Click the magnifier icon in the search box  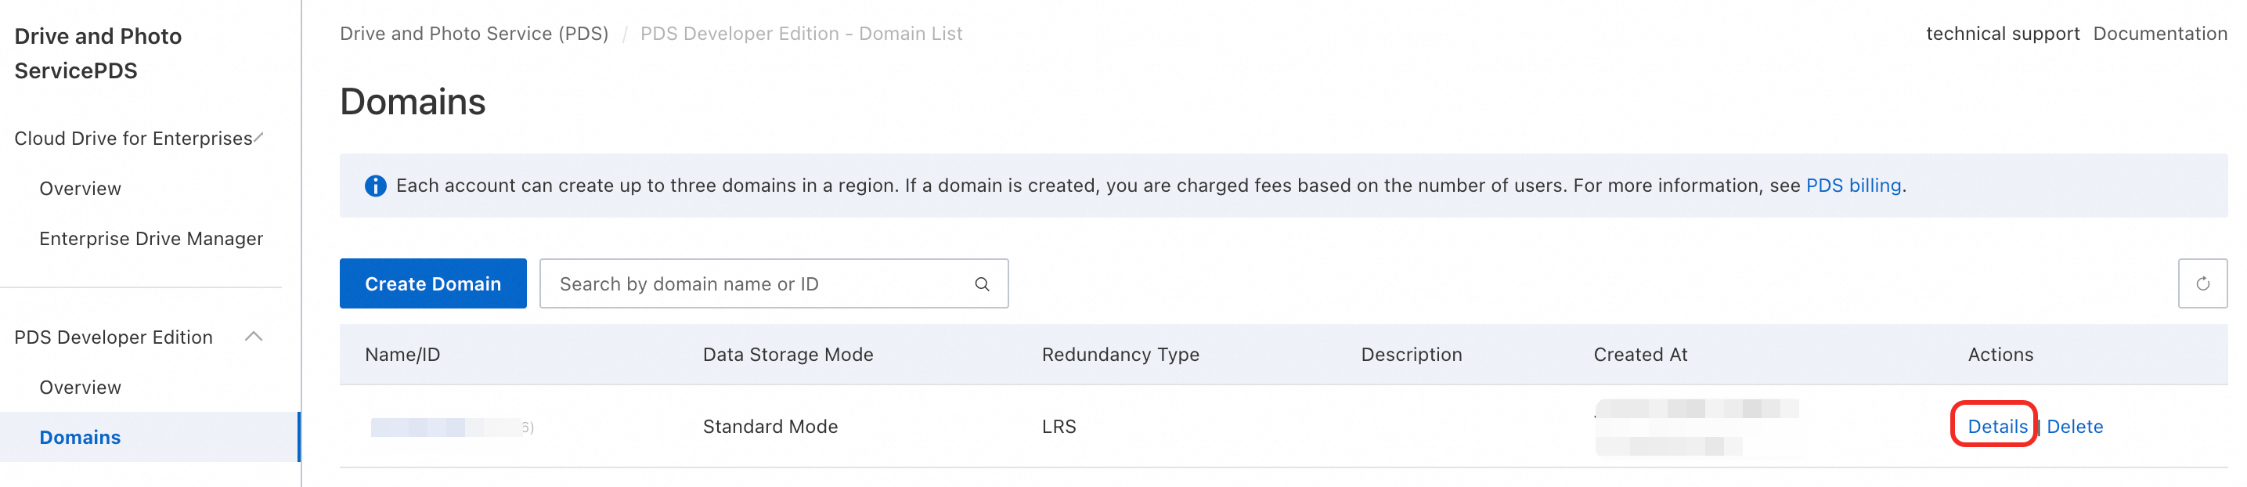(x=981, y=283)
